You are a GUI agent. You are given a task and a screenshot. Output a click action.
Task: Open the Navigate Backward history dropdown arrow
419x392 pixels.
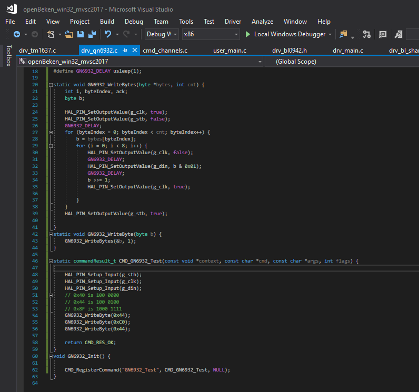pos(26,34)
